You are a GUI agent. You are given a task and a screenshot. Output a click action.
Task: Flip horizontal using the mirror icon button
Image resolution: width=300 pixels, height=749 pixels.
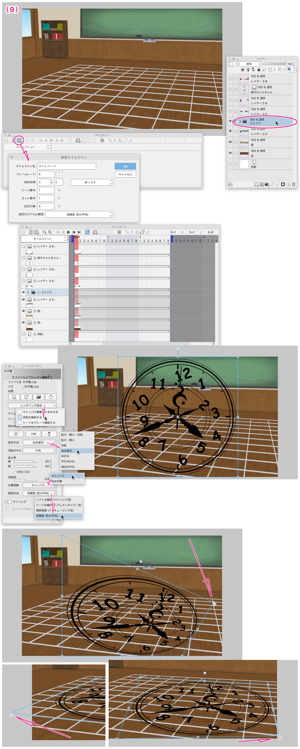pos(33,434)
